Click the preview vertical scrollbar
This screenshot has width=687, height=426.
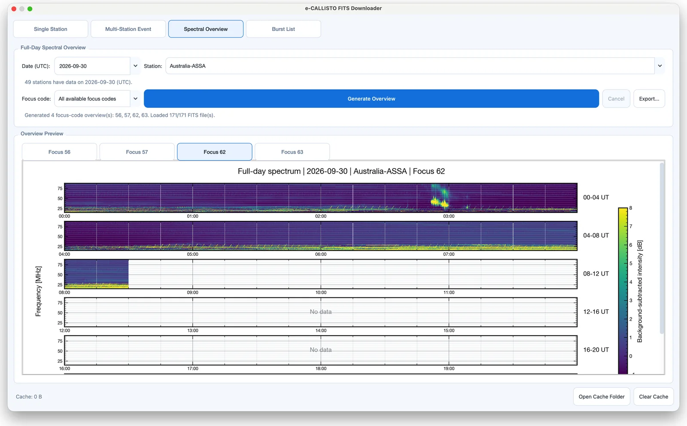pyautogui.click(x=662, y=248)
